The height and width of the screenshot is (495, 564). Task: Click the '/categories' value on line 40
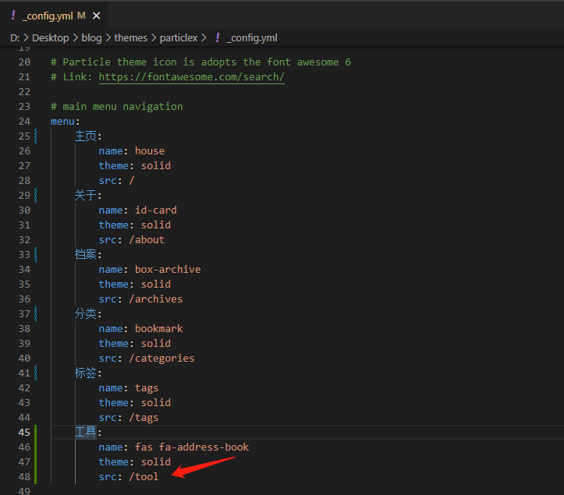point(161,359)
